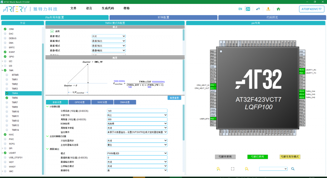The width and height of the screenshot is (327, 178).
Task: Switch to the 时钟配置 tab
Action: [163, 17]
